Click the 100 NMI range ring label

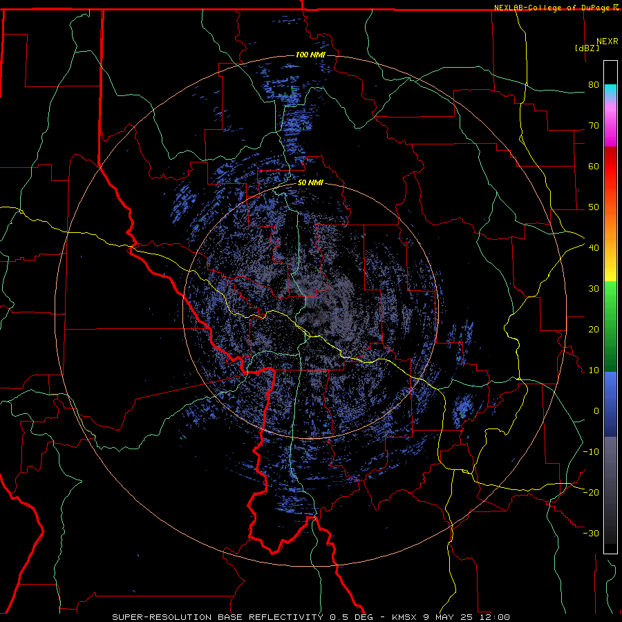click(310, 55)
